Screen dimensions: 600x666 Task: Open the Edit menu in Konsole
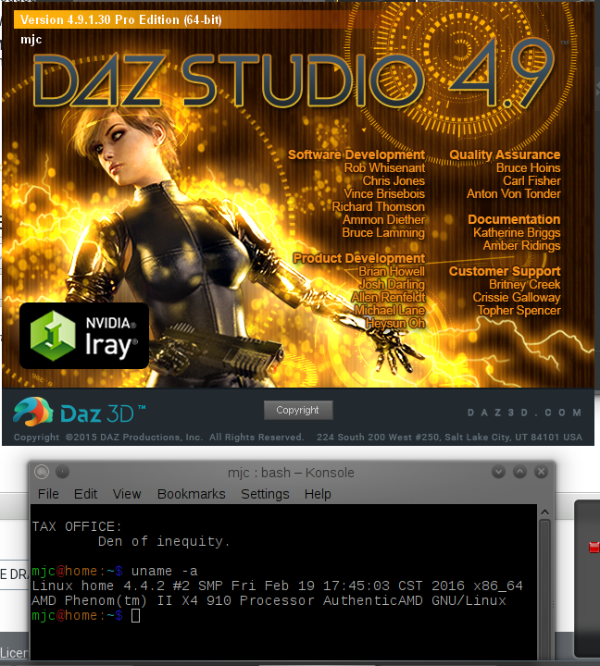tap(85, 494)
